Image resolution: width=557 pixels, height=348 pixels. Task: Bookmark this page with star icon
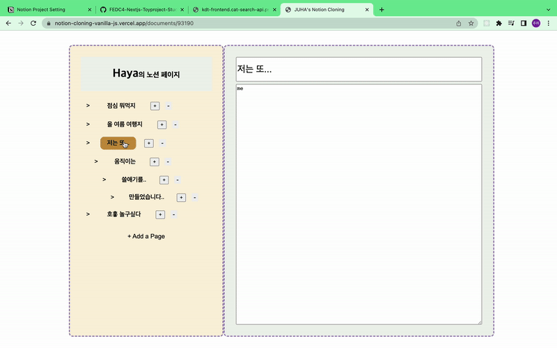pos(471,24)
